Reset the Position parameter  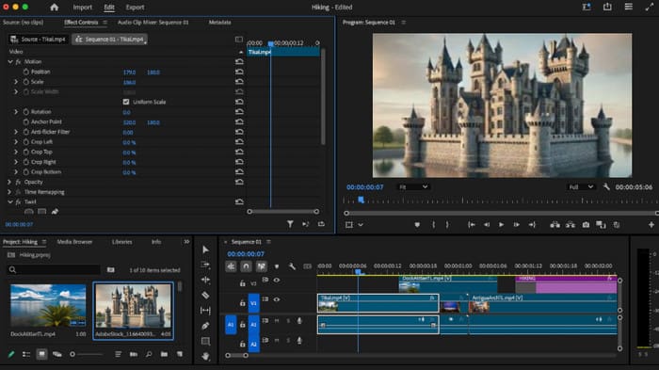click(239, 72)
